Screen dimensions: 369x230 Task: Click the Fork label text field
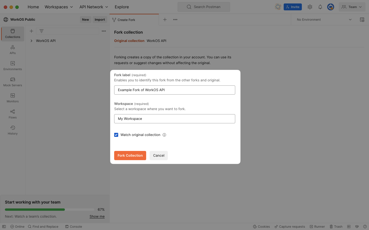(x=175, y=90)
